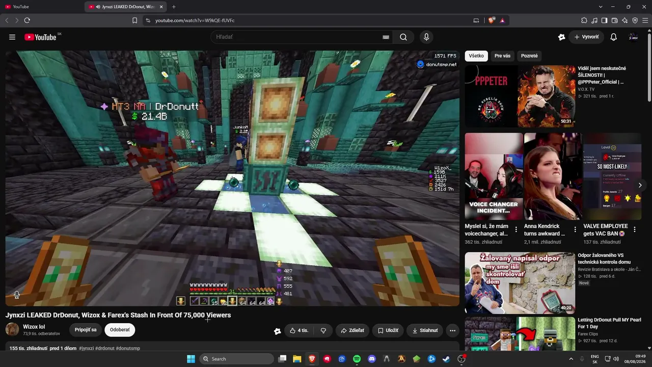Start voice search with the microphone
Viewport: 652px width, 367px height.
click(x=426, y=37)
